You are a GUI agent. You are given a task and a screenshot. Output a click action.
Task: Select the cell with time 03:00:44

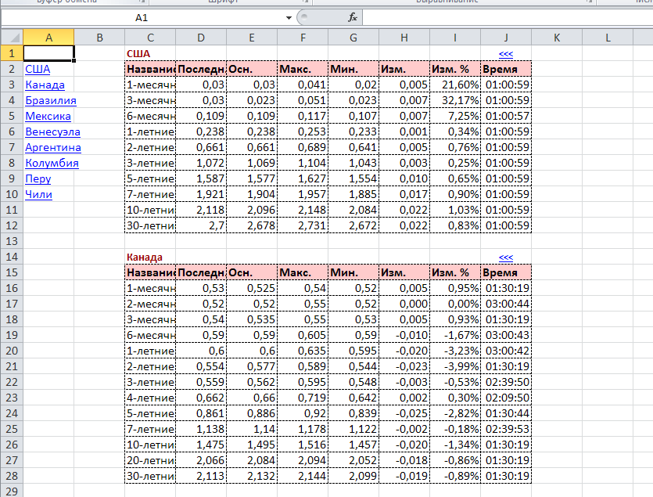click(506, 304)
